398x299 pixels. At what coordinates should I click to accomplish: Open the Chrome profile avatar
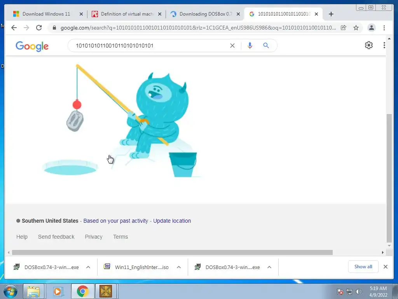(371, 28)
